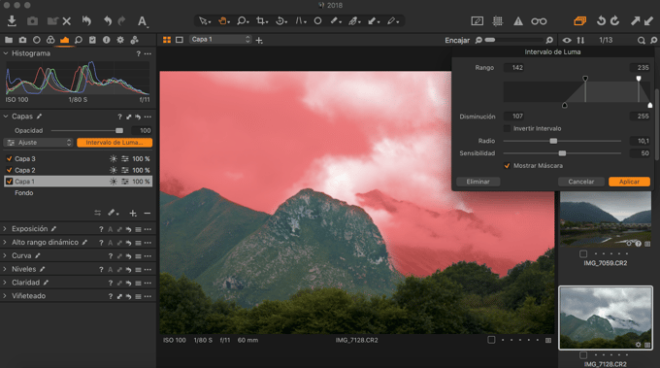This screenshot has width=660, height=368.
Task: Click the Intervalo de Luma button
Action: (115, 143)
